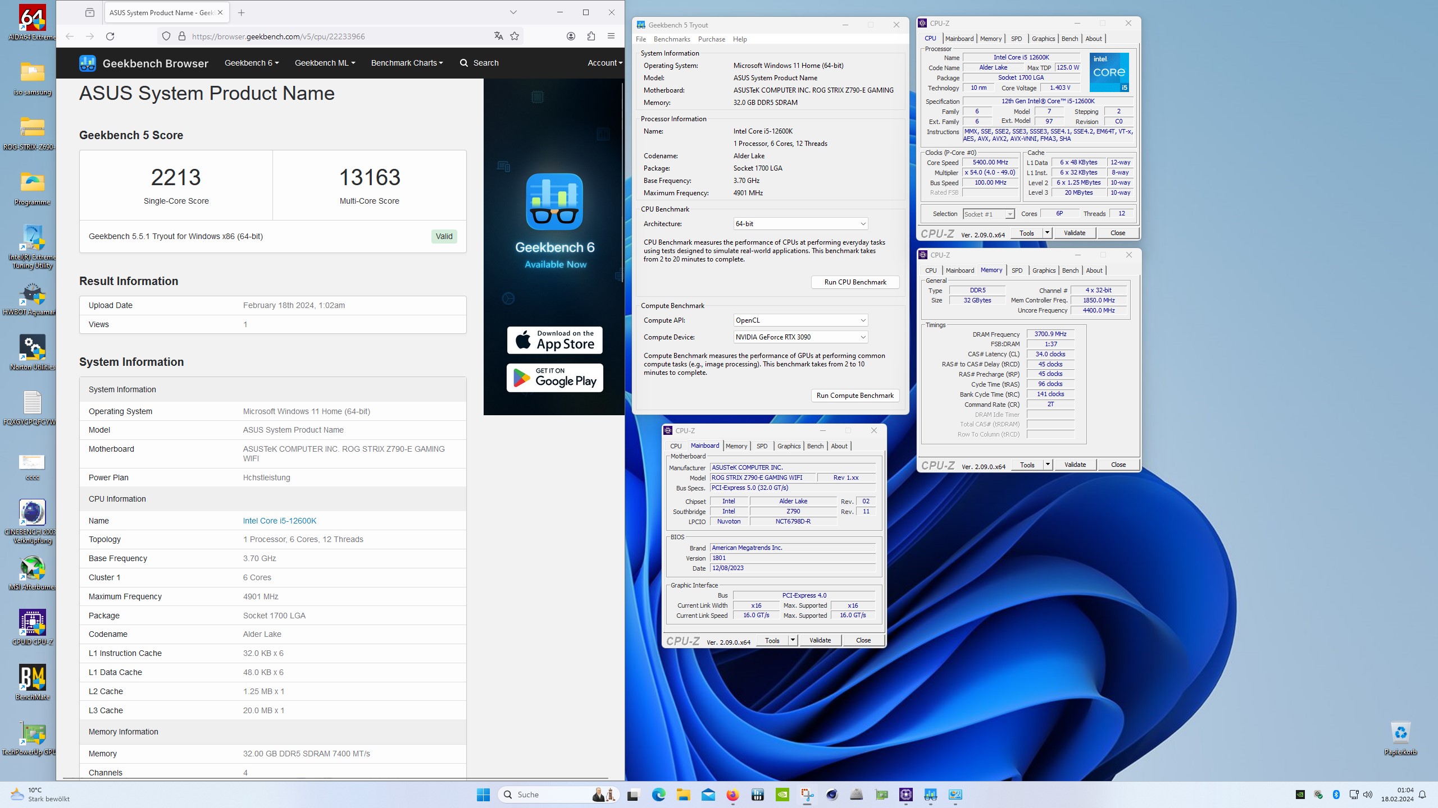Open the Purchase menu in Geekbench 5

(x=711, y=39)
